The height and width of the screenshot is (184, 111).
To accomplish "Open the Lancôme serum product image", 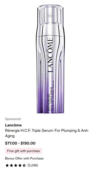I will click(x=51, y=59).
